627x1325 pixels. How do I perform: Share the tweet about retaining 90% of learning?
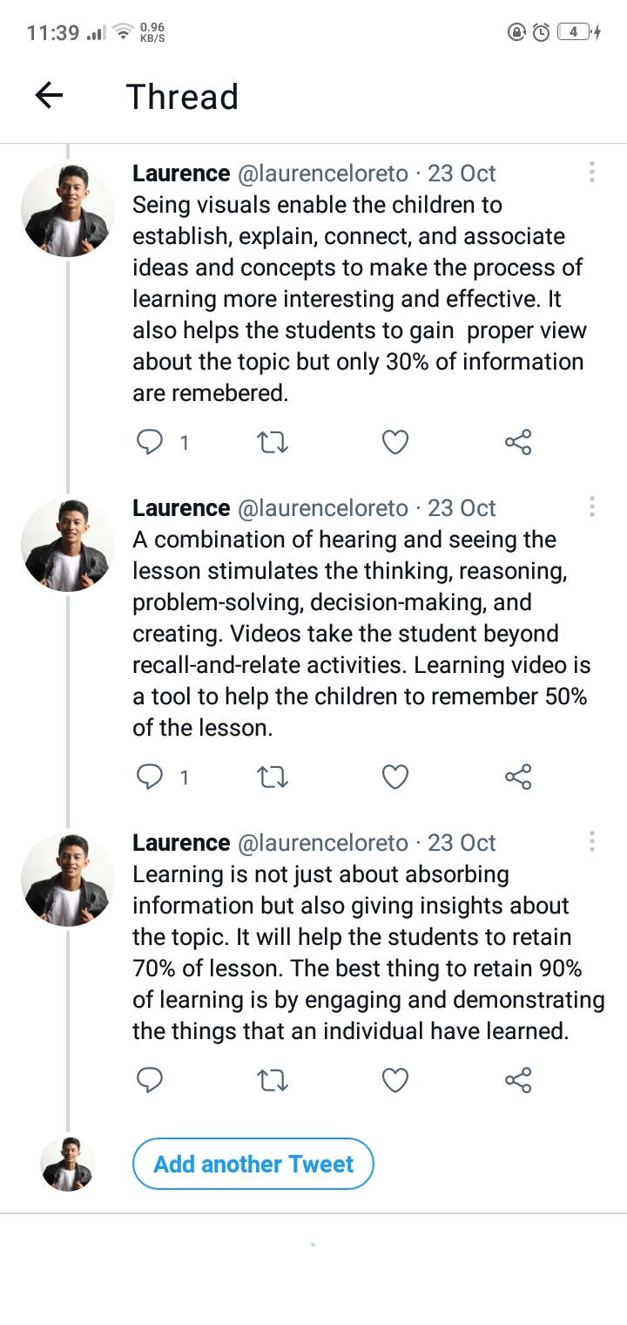pos(518,1081)
